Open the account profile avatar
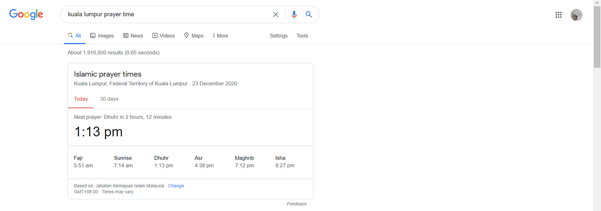Viewport: 601px width, 211px height. [x=577, y=15]
